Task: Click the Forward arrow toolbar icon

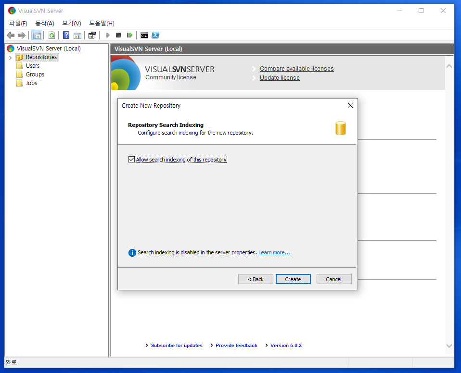Action: coord(22,35)
